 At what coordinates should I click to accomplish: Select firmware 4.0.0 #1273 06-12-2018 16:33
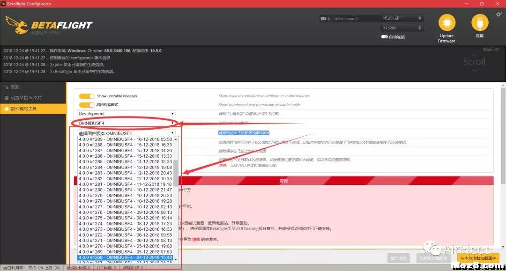[x=125, y=229]
